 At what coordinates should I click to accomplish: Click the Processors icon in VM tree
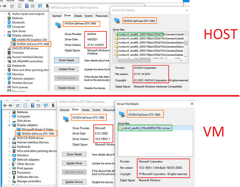pos(14,173)
